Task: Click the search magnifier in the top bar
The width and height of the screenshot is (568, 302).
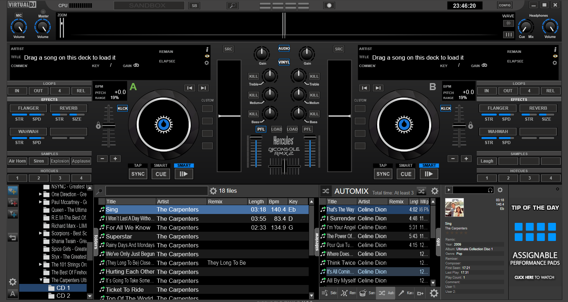Action: (x=232, y=6)
